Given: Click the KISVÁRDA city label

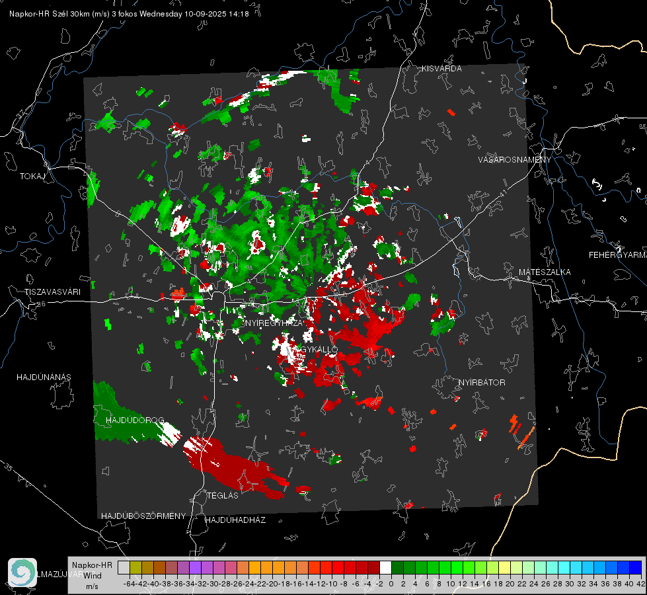Looking at the screenshot, I should [441, 69].
